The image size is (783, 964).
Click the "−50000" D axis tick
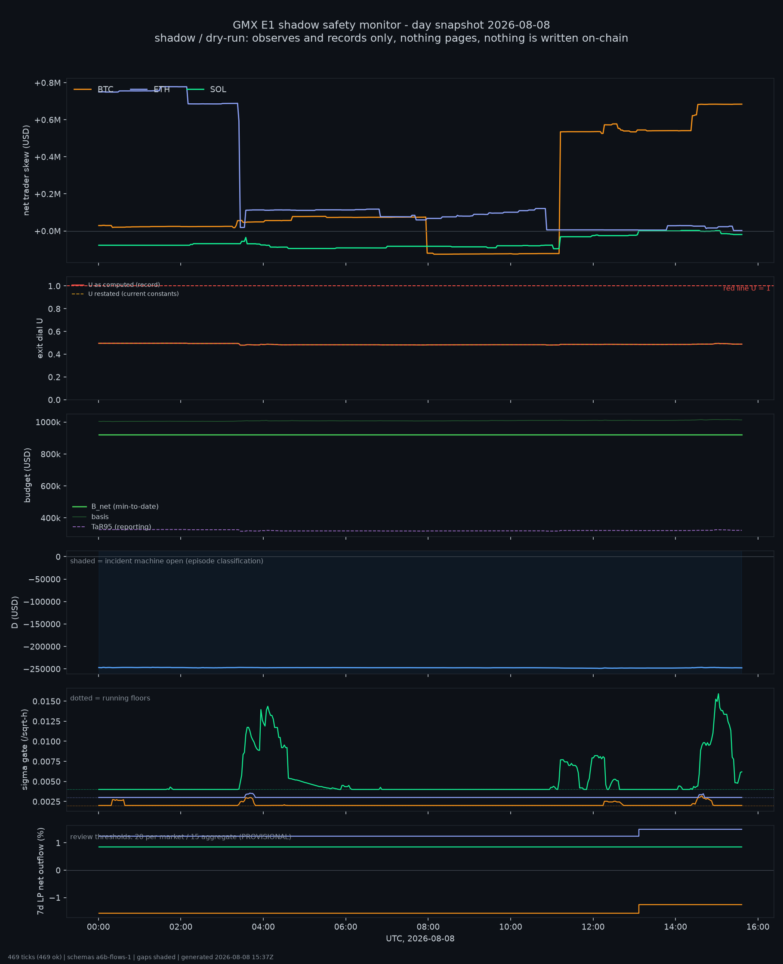(x=45, y=579)
